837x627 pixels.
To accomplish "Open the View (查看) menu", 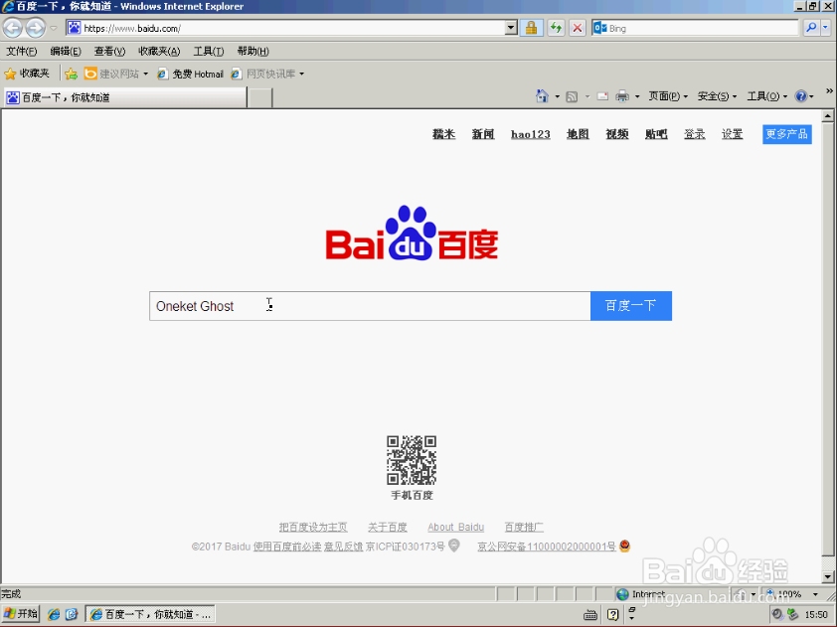I will (109, 52).
